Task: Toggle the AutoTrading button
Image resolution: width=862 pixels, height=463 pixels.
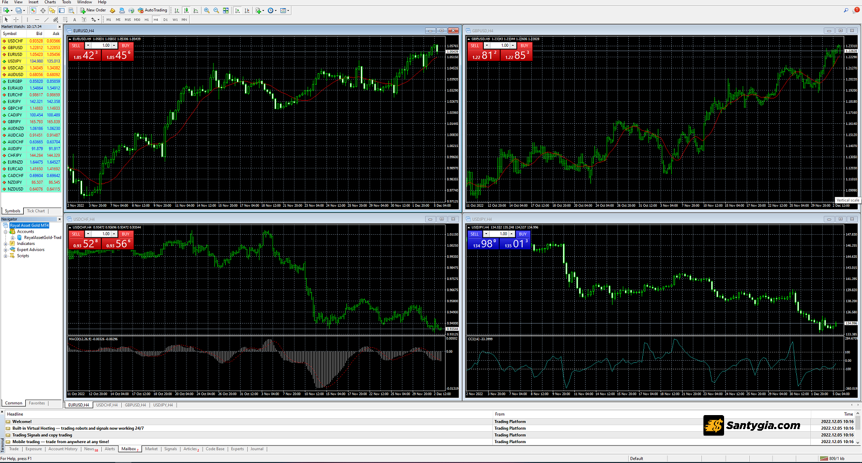Action: coord(152,10)
